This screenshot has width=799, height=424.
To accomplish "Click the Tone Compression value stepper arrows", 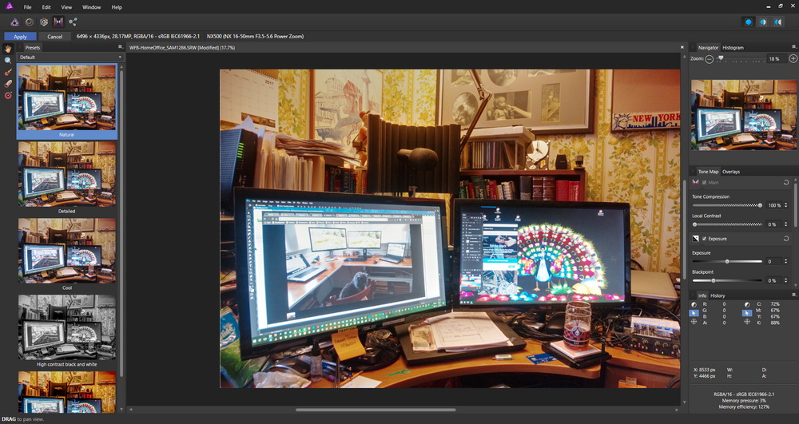I will coord(785,205).
